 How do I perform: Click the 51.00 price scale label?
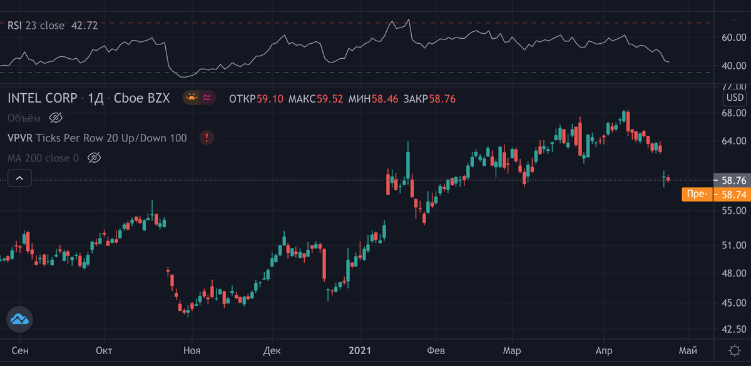734,245
